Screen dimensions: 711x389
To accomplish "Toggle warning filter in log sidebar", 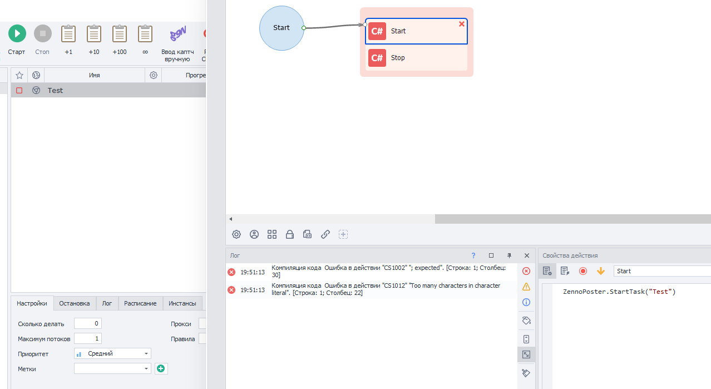I will click(x=526, y=287).
